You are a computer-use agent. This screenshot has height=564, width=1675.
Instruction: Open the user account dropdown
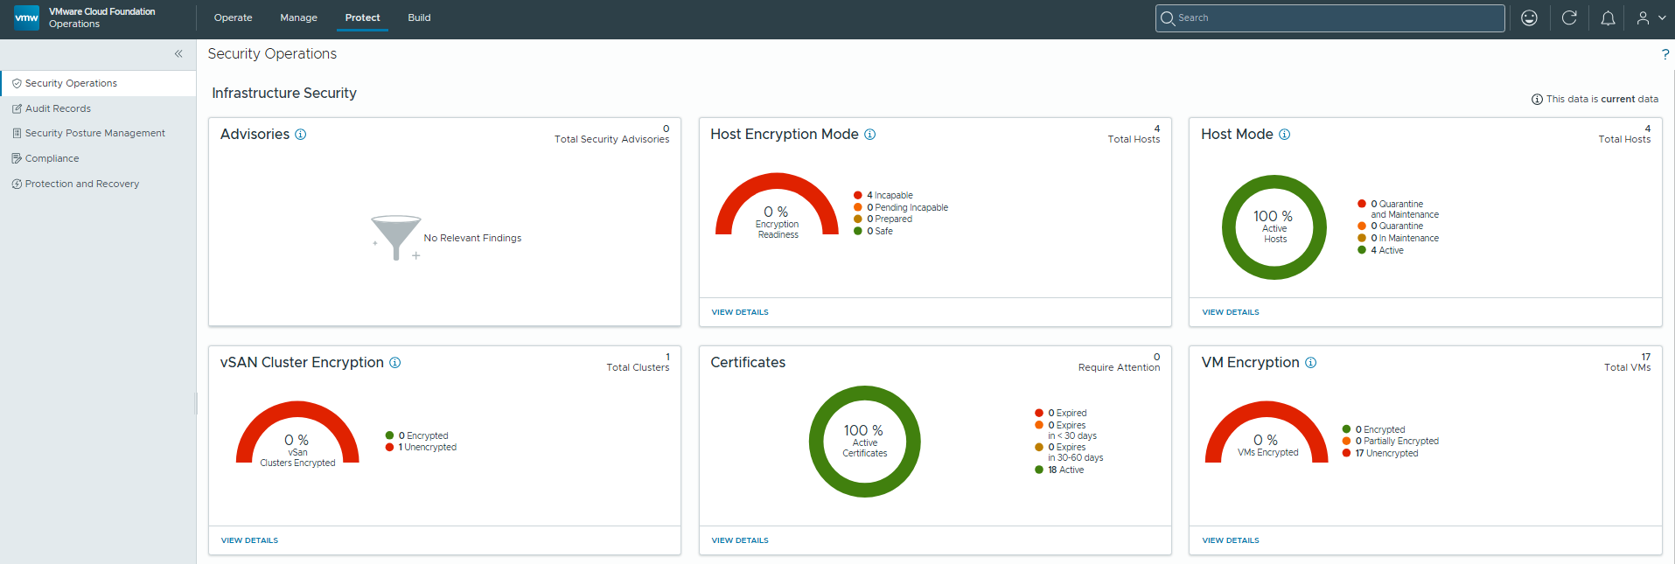click(x=1651, y=17)
